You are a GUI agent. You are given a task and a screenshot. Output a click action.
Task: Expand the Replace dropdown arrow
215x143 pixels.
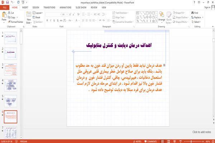pos(203,18)
